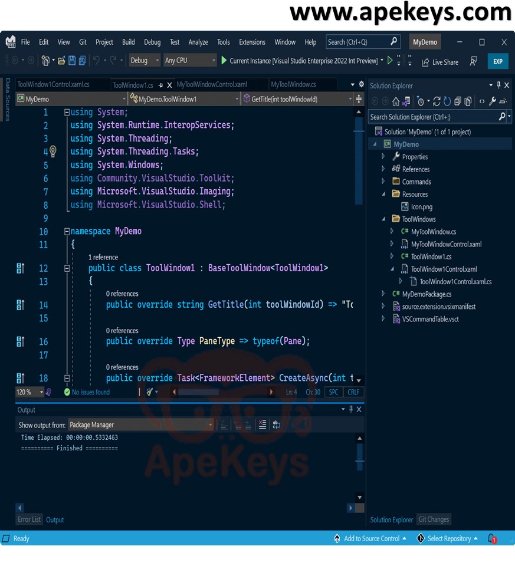
Task: Toggle word wrap in Output window
Action: [276, 425]
